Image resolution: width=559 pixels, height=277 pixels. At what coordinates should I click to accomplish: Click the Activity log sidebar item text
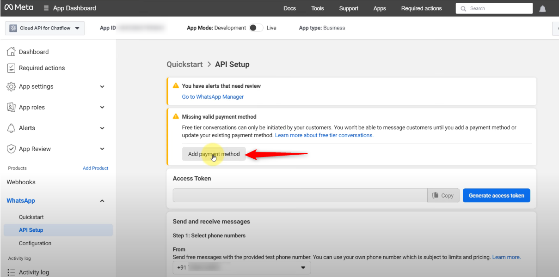click(x=34, y=272)
